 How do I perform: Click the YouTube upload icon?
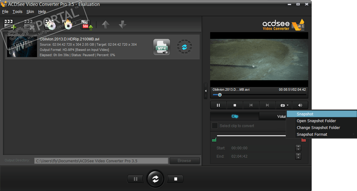tap(86, 25)
